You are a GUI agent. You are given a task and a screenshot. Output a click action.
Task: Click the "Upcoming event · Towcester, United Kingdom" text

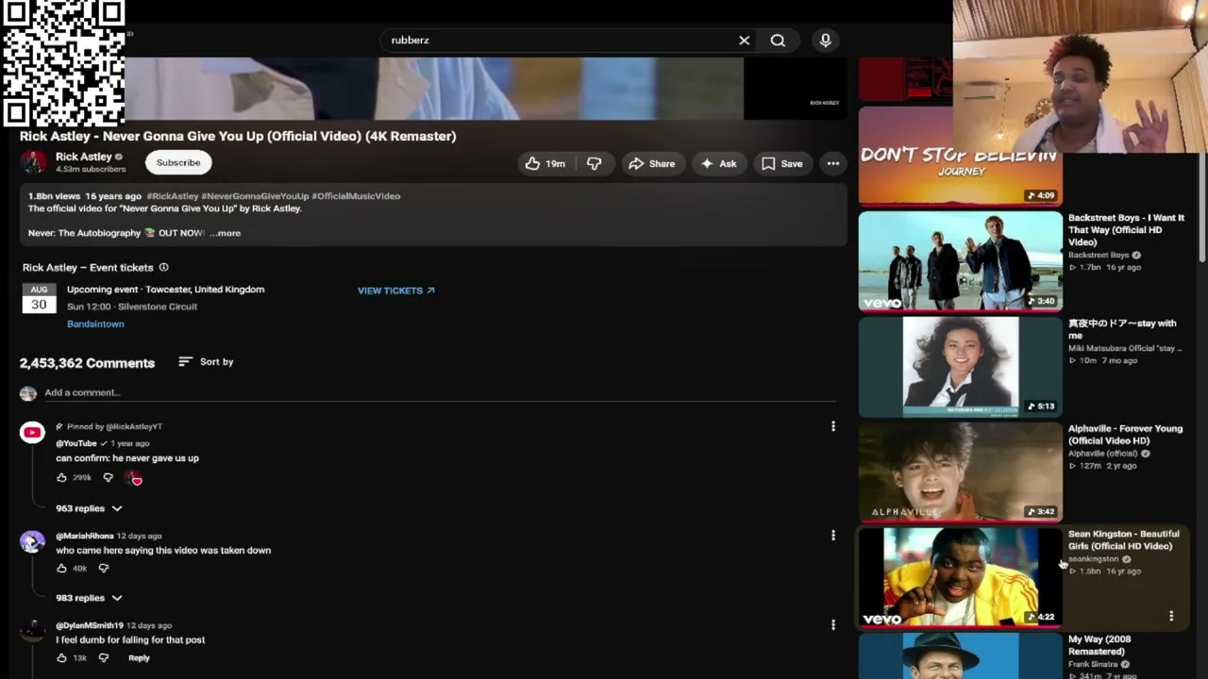click(x=165, y=290)
